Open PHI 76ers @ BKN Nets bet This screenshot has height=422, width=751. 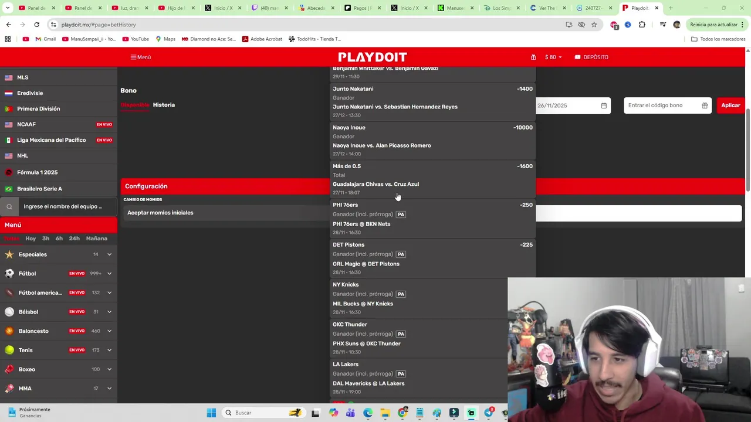[433, 219]
